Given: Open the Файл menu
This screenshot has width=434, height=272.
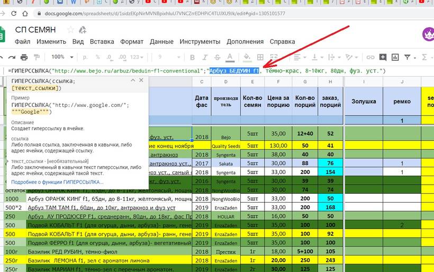Looking at the screenshot, I should point(22,41).
